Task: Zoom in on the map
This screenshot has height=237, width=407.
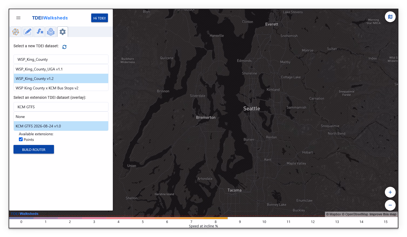Action: point(390,192)
